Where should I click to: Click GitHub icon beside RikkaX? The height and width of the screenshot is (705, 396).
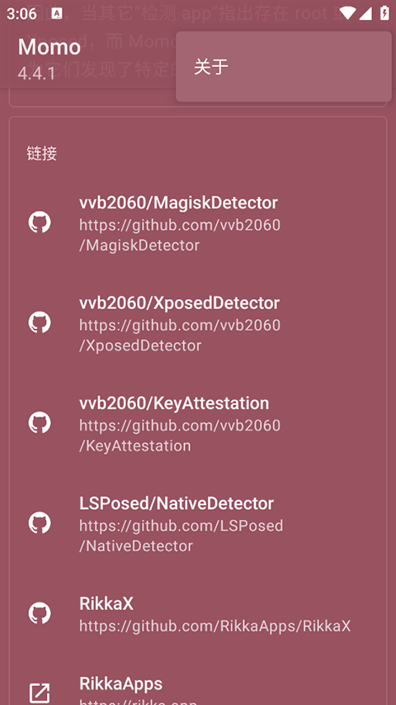(40, 614)
